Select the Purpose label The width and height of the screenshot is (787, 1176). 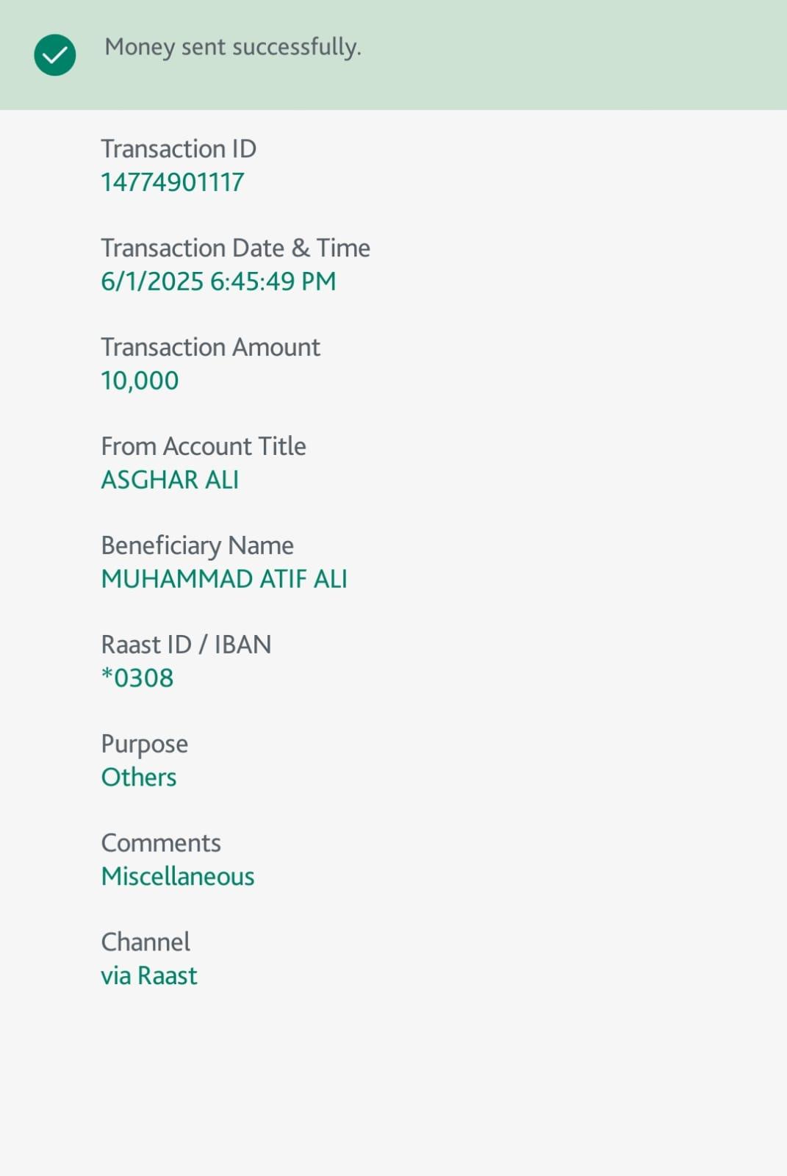(144, 744)
